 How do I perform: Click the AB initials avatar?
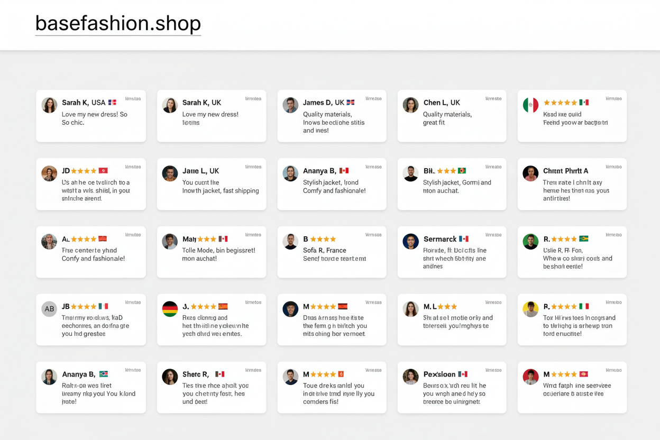tap(49, 309)
